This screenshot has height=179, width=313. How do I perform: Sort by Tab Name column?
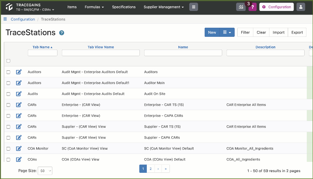42,47
